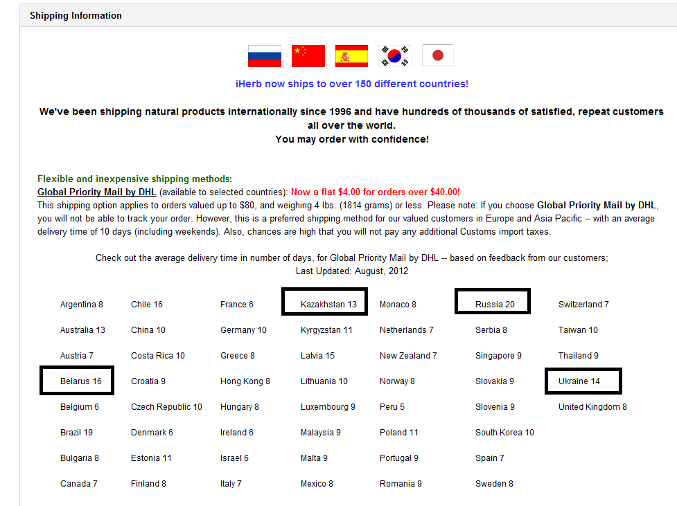Click 'France 6' entry

click(236, 305)
